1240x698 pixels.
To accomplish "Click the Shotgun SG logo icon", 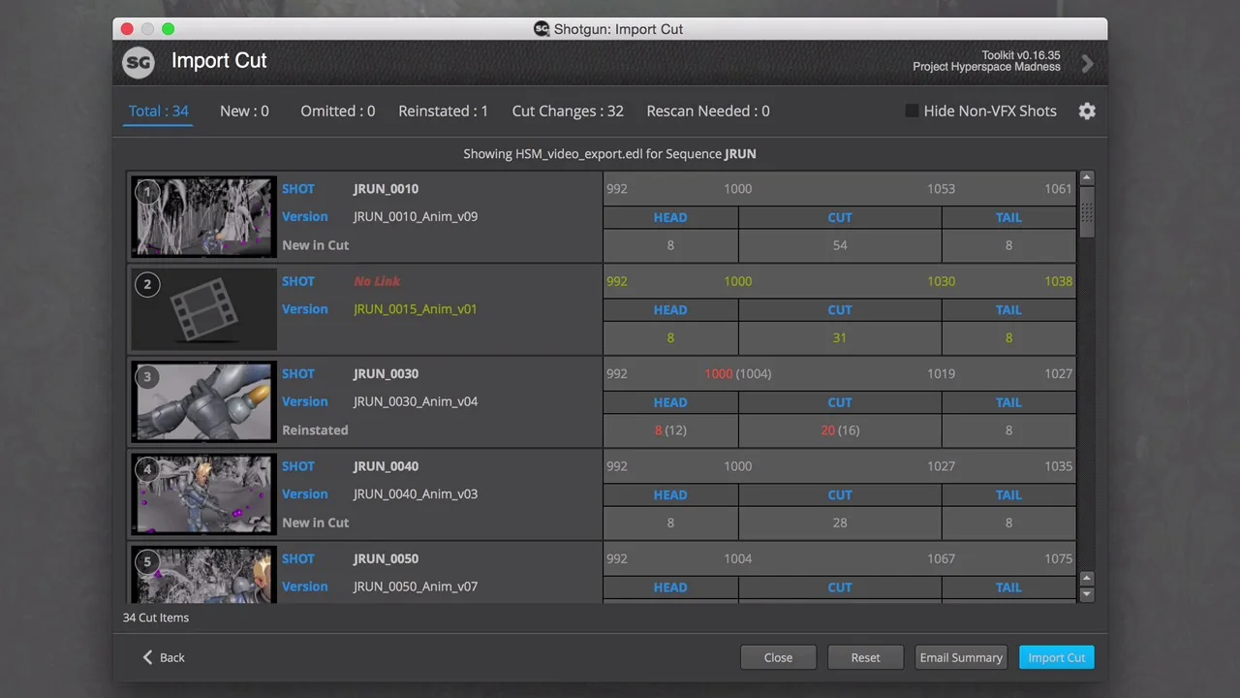I will point(139,63).
